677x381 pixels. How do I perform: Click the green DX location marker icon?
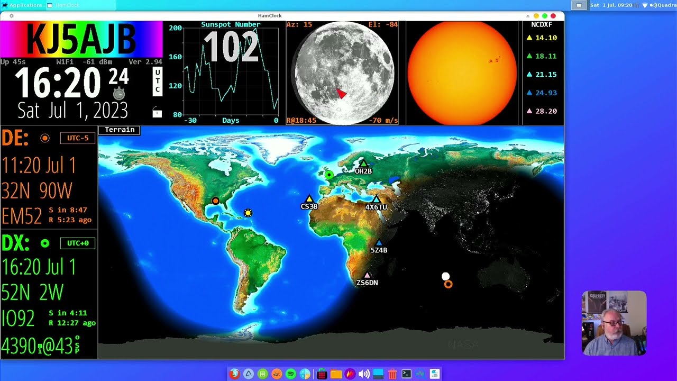point(45,243)
